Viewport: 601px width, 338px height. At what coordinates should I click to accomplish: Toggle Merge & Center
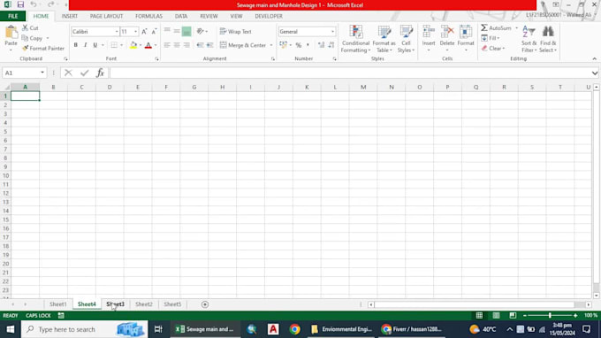pyautogui.click(x=243, y=45)
